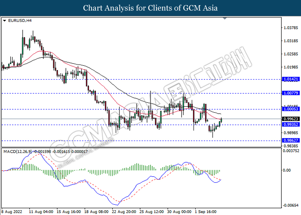Click the chart shift triangle marker at top

coord(225,18)
